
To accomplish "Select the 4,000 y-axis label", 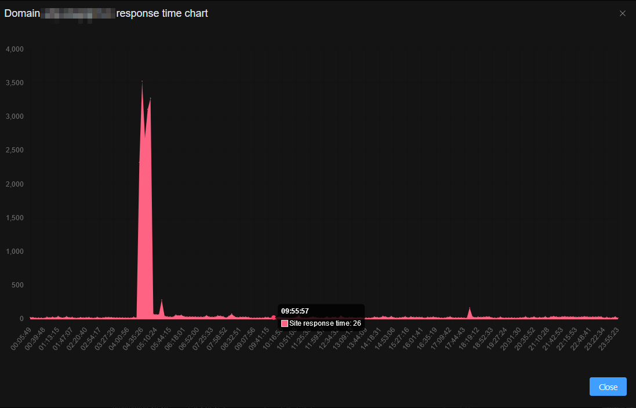I will click(x=14, y=49).
